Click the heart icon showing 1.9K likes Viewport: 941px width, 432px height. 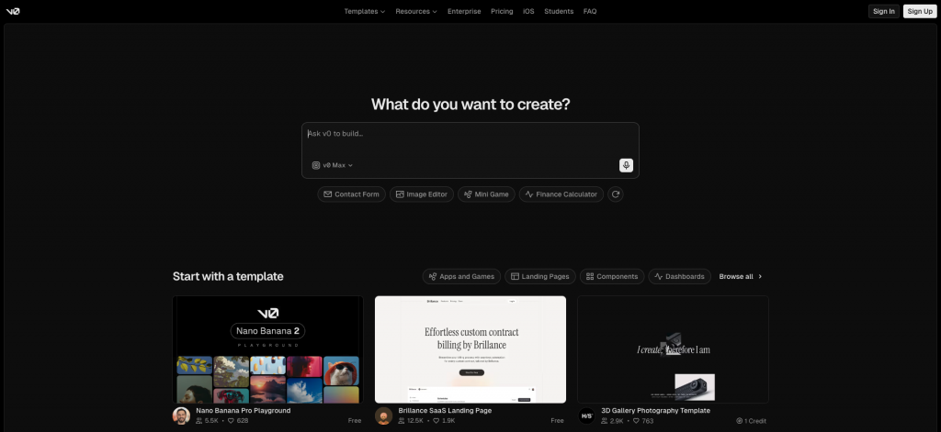click(x=437, y=421)
